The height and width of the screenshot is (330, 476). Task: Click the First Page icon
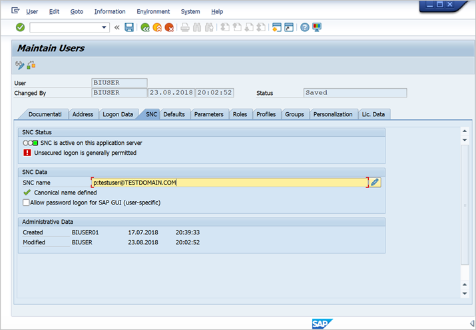[x=225, y=27]
